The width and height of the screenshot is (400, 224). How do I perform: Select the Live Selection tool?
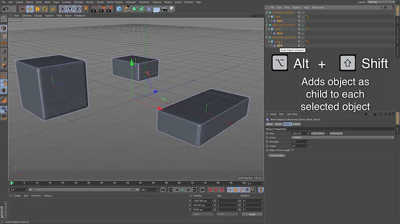[x=22, y=9]
